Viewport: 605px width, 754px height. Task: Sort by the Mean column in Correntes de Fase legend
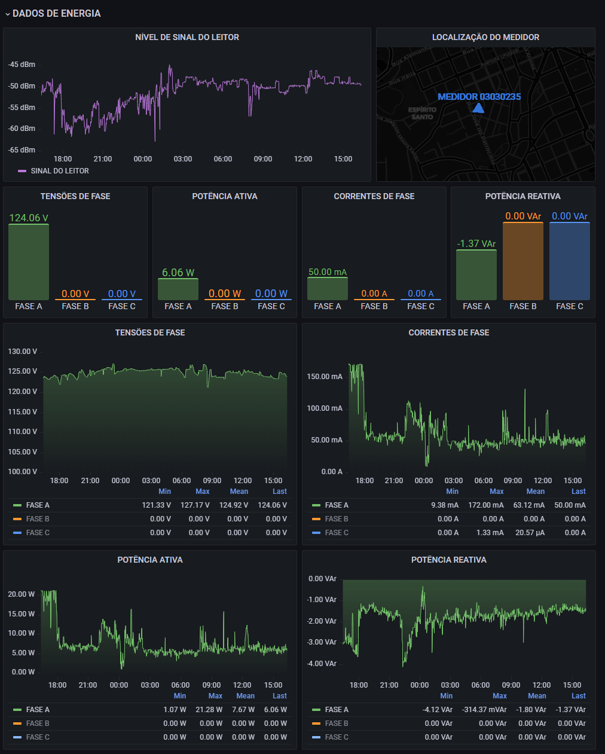pos(535,491)
